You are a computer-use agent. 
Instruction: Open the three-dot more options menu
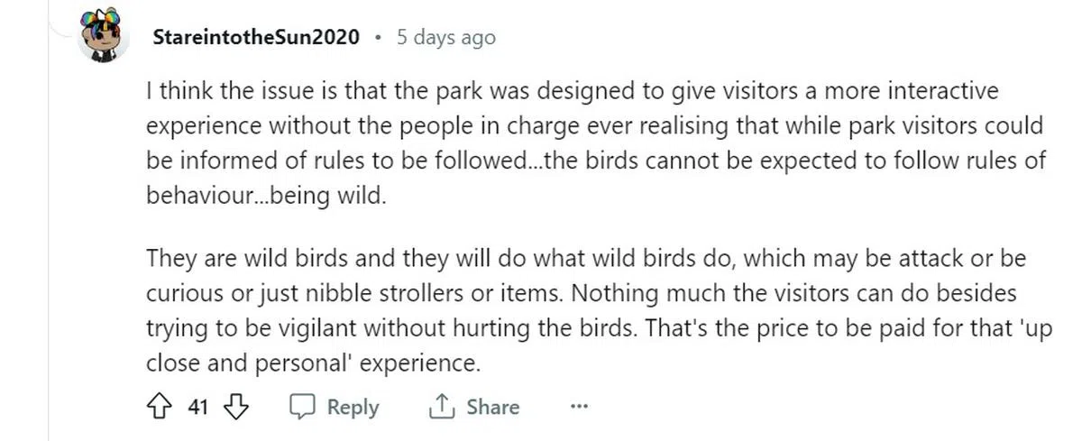(x=579, y=408)
